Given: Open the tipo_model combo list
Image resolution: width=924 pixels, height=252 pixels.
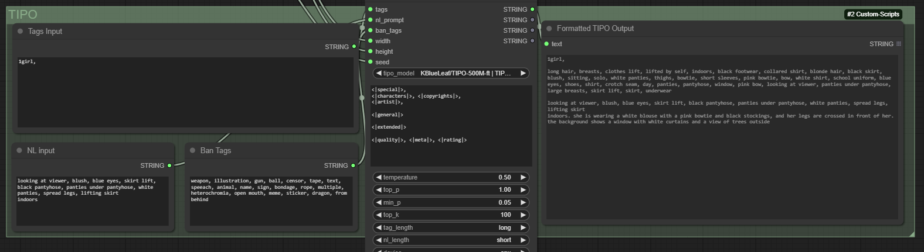Looking at the screenshot, I should tap(451, 73).
